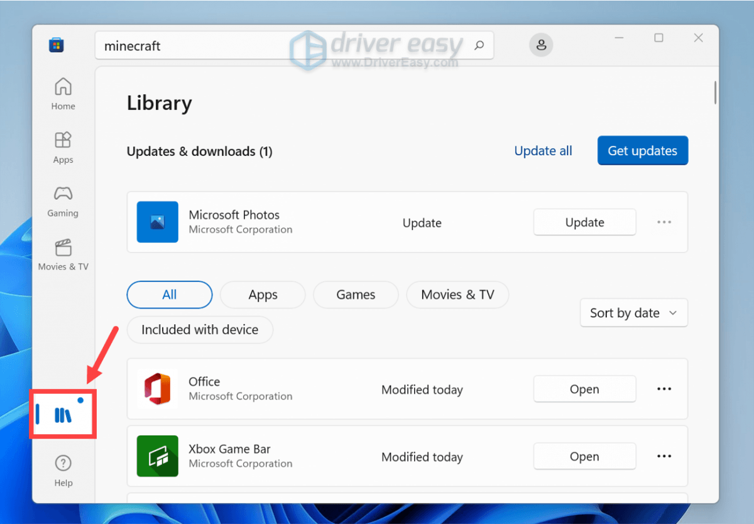Update Microsoft Photos
Viewport: 754px width, 524px height.
point(585,222)
